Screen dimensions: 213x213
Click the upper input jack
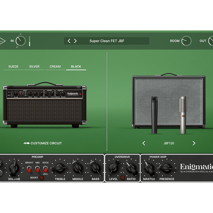1,163
